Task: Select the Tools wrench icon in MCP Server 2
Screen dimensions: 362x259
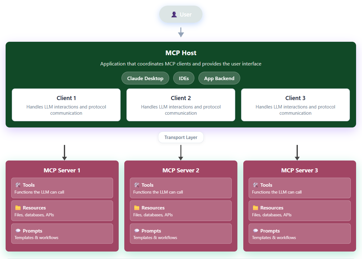Action: tap(136, 185)
